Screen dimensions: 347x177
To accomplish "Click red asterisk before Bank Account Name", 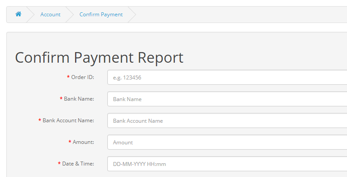I will point(40,121).
